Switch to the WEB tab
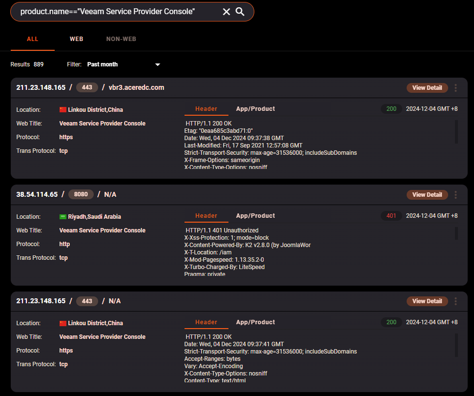The height and width of the screenshot is (396, 474). 76,39
